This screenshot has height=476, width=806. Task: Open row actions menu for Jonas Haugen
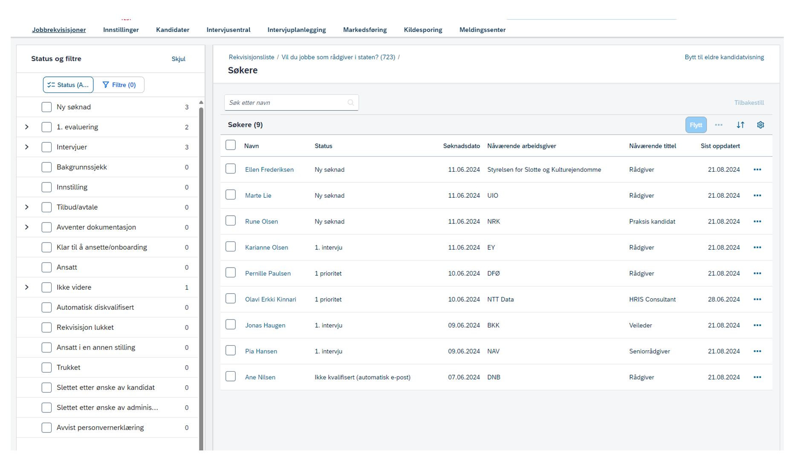[x=757, y=326]
